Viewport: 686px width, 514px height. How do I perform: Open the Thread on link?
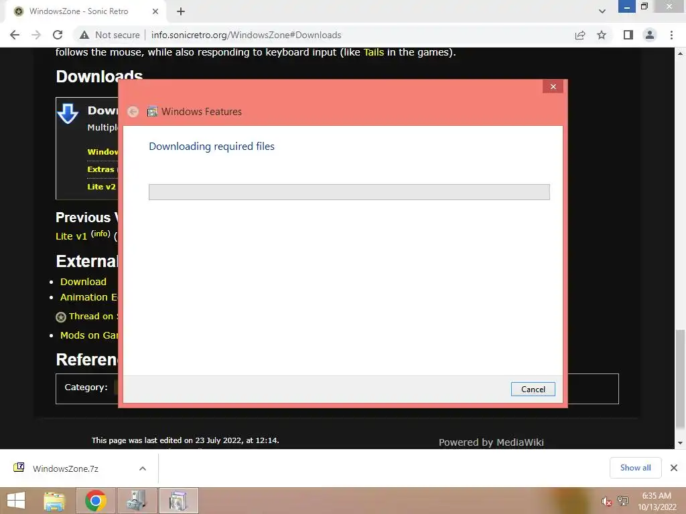pos(92,316)
